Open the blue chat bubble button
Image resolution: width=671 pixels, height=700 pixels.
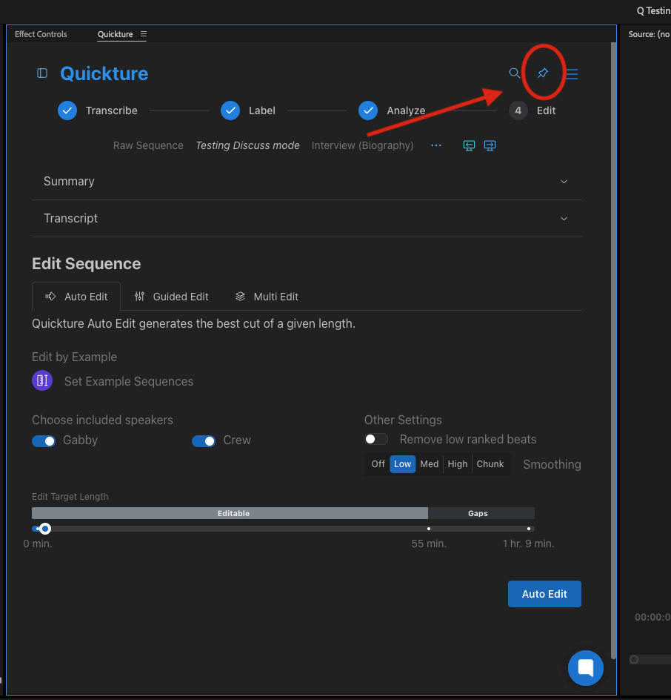pyautogui.click(x=585, y=668)
